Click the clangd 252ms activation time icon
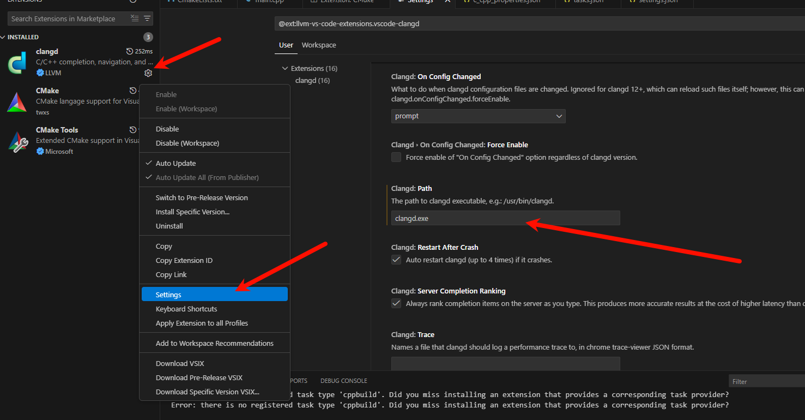This screenshot has width=805, height=420. 130,51
